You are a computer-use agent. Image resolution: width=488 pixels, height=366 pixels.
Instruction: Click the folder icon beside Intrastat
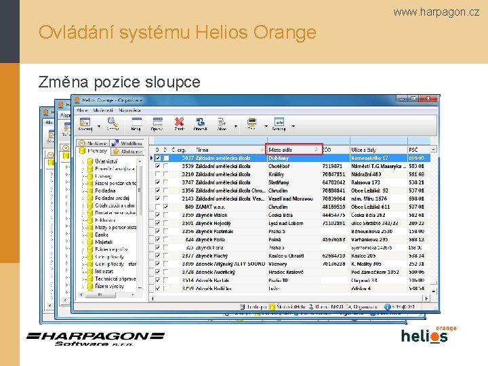tap(90, 271)
